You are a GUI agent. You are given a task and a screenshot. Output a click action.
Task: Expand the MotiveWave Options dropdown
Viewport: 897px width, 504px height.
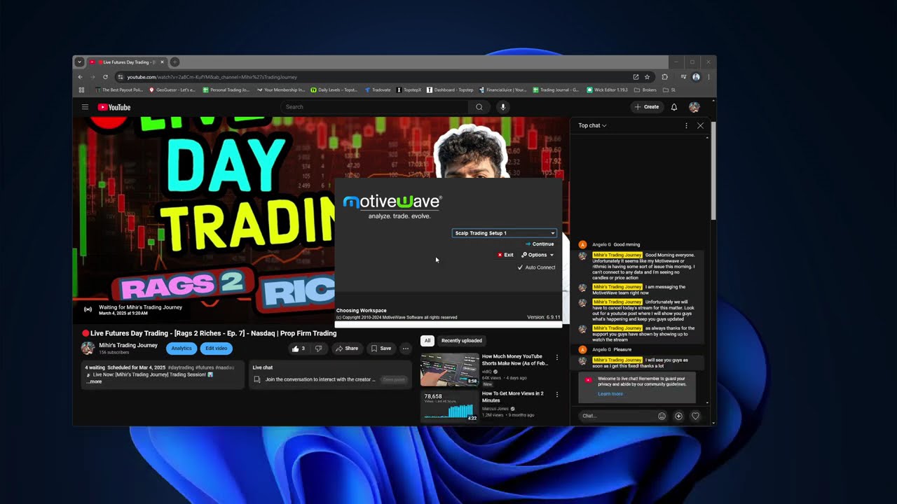[537, 255]
